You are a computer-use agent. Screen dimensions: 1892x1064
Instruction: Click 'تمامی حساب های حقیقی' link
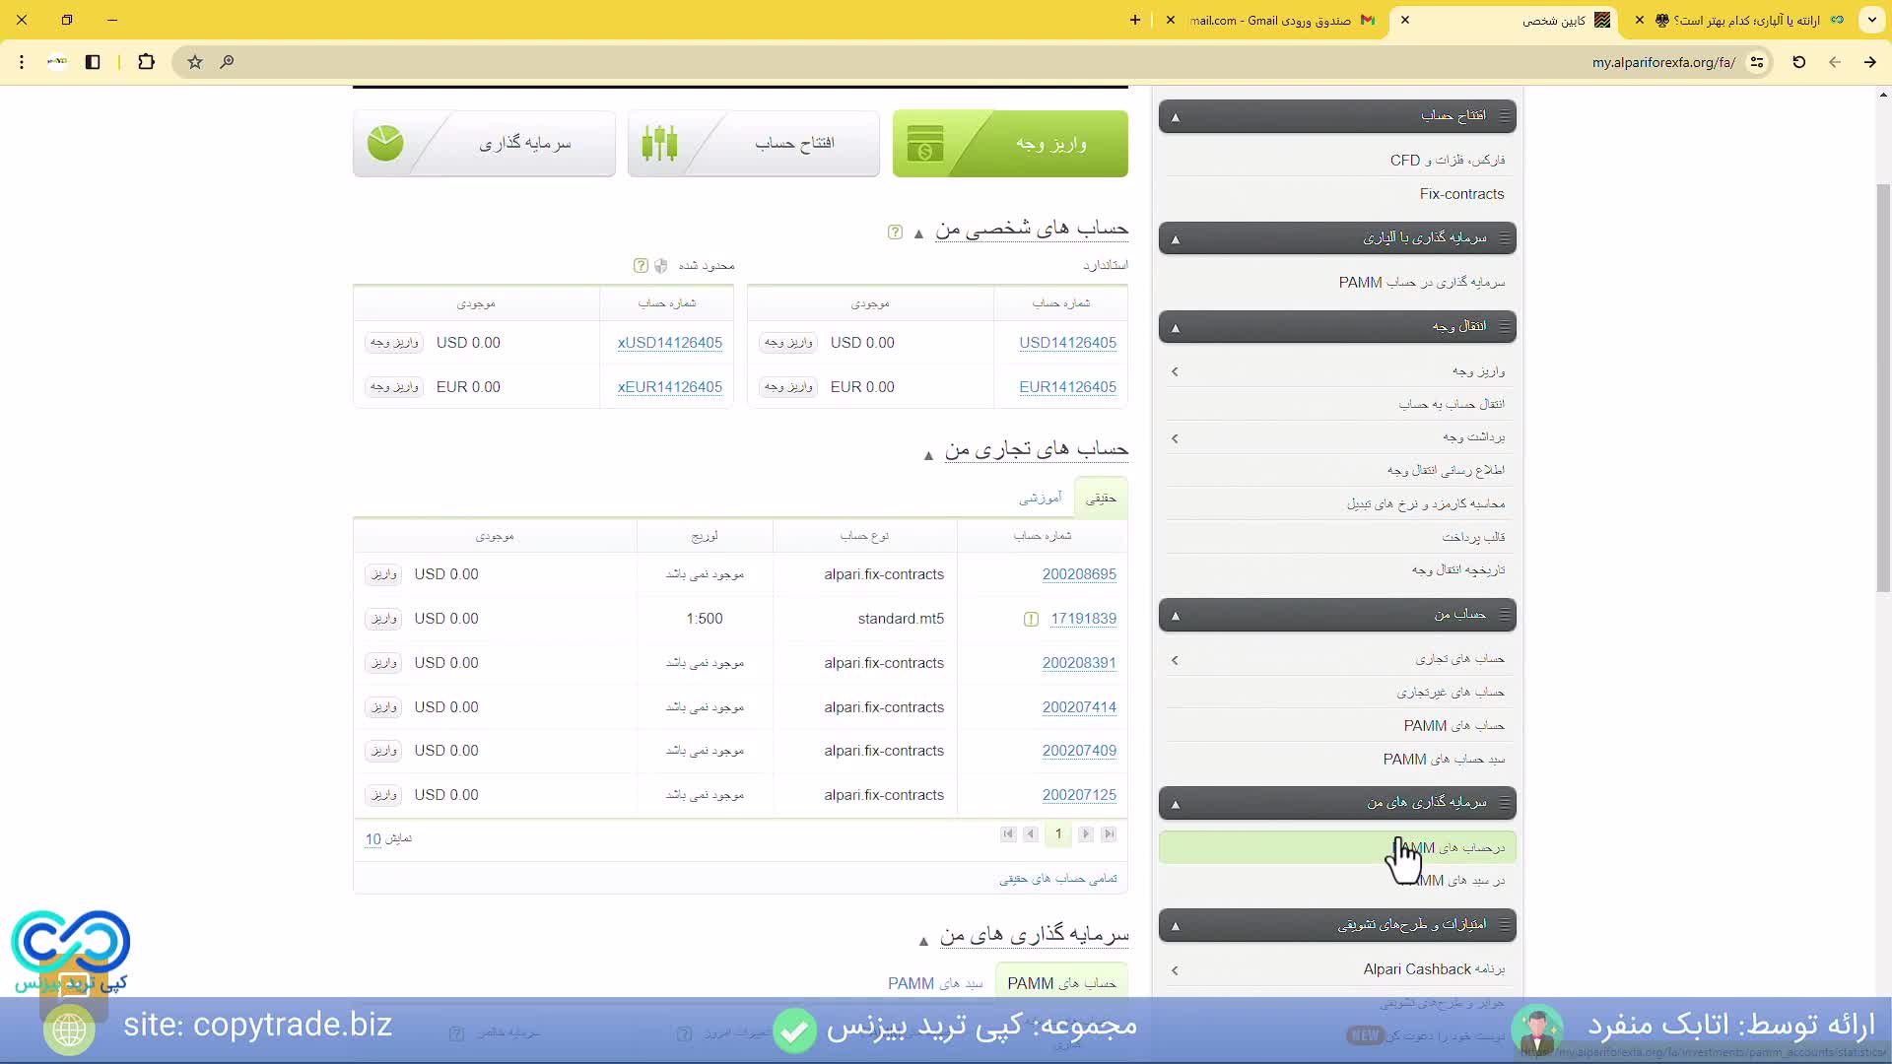coord(1057,879)
